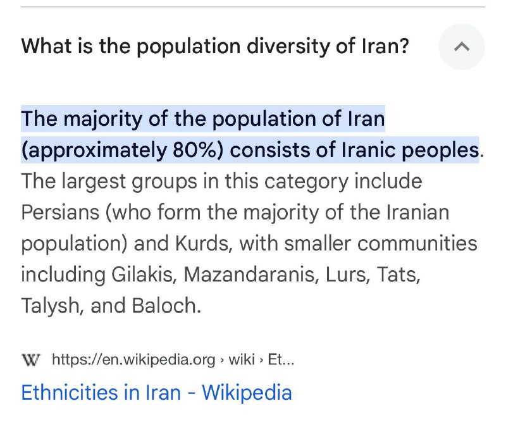Click the phrase 'smaller communities' in the answer

tap(381, 244)
